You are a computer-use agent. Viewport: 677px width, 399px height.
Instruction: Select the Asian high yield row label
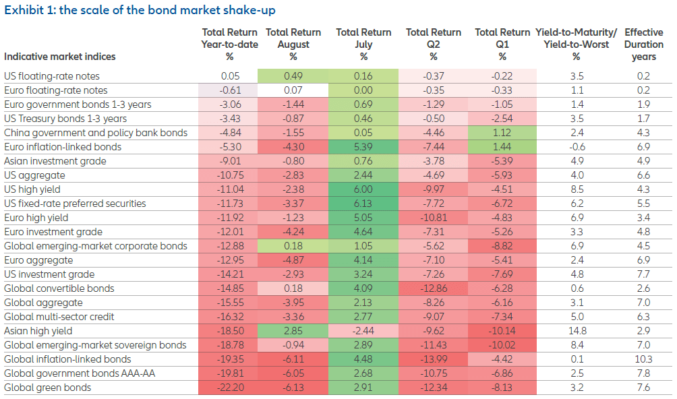tap(38, 331)
